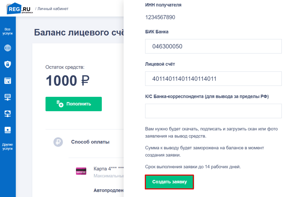Click the Автопродление label
287x197 pixels.
[109, 190]
